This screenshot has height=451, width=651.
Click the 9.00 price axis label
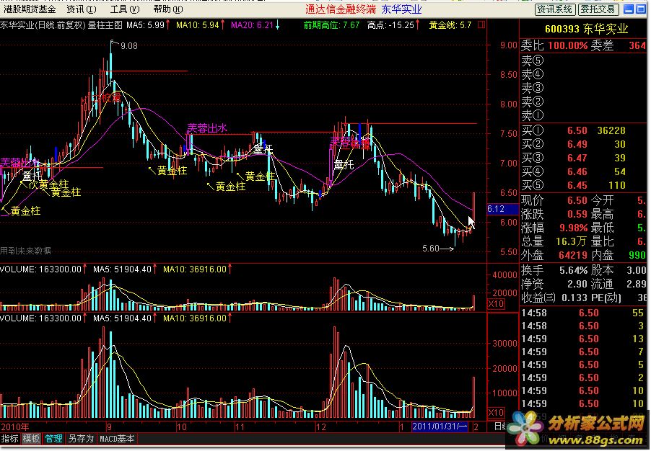click(509, 45)
